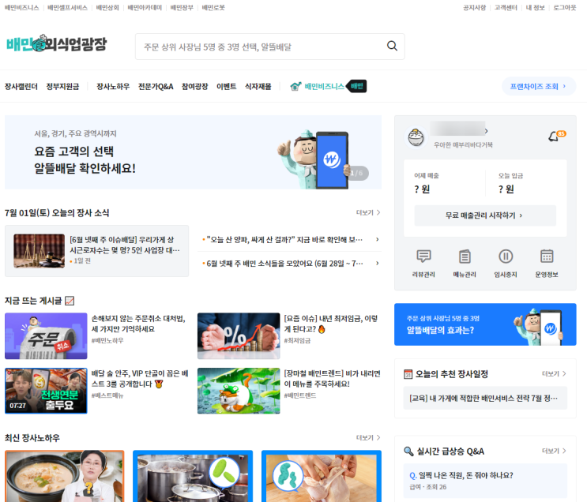Click 무료 매출관리 시작하기 button
This screenshot has width=587, height=502.
coord(485,215)
